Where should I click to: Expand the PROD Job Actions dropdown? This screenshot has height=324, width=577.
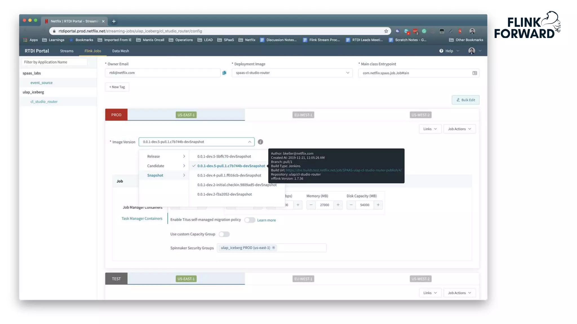point(459,129)
